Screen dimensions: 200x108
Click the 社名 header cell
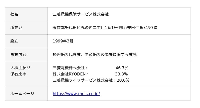point(26,14)
